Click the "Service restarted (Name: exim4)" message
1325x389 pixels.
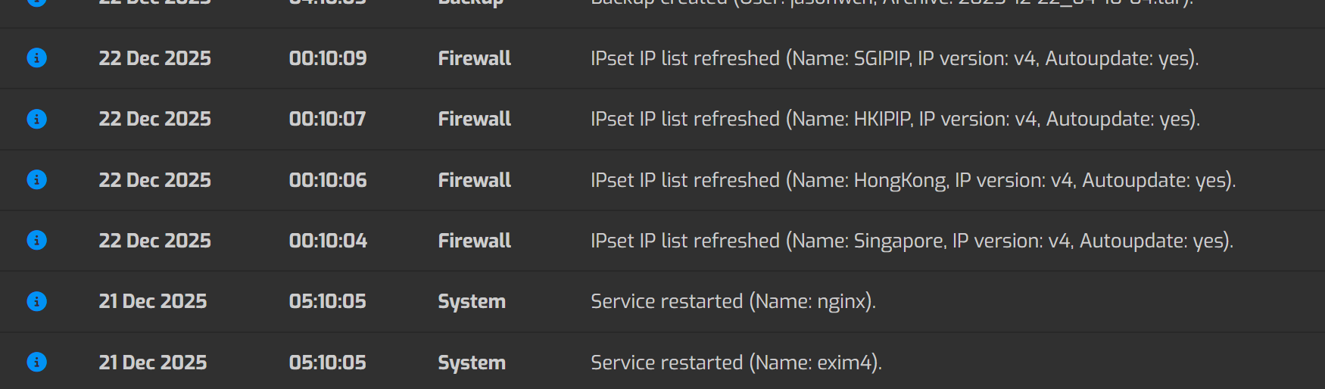(x=736, y=363)
